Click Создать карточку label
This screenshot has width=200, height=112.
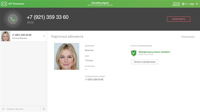pos(15,109)
